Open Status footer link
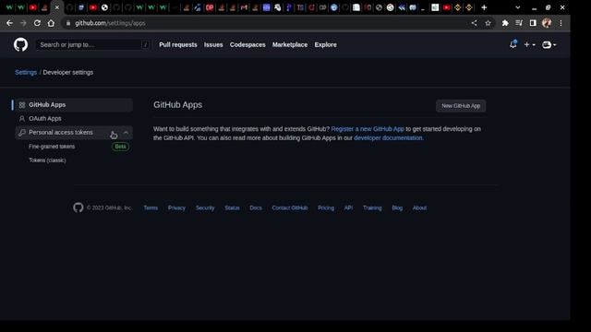This screenshot has width=591, height=332. point(232,207)
